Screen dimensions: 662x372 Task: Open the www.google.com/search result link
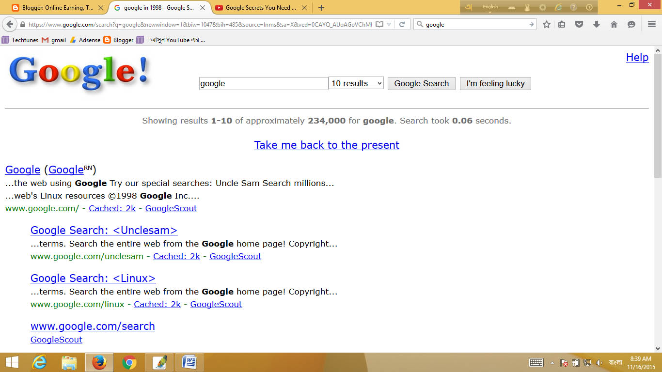[x=93, y=326]
